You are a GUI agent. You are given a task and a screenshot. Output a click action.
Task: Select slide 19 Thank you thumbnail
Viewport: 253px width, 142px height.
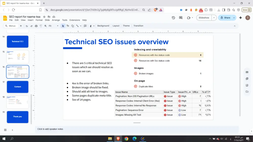point(18,117)
